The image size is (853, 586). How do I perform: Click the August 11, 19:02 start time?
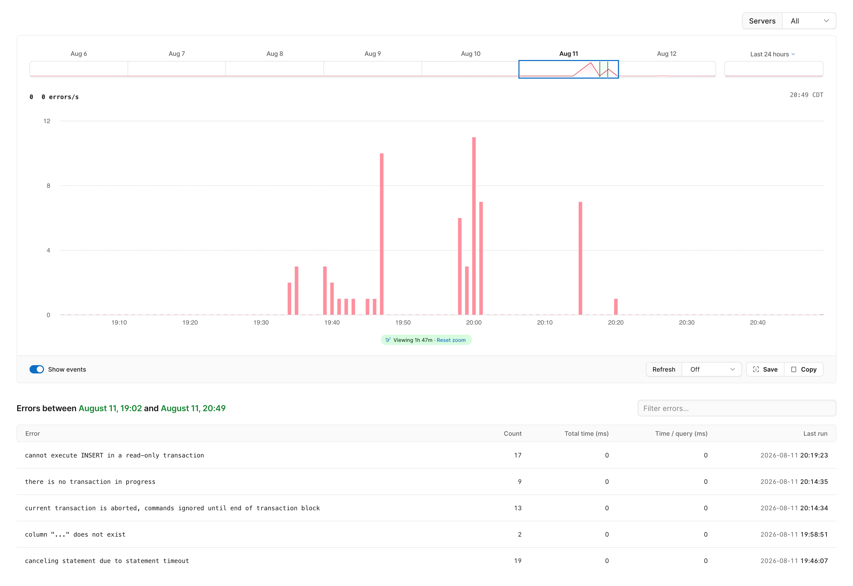[x=110, y=408]
